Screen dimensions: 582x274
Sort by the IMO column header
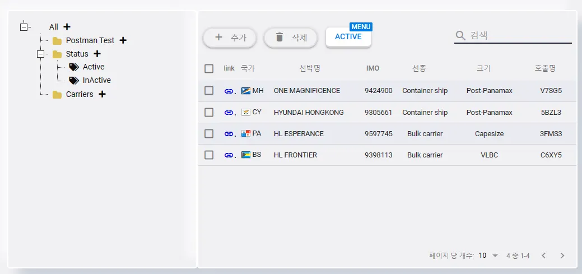click(x=373, y=68)
